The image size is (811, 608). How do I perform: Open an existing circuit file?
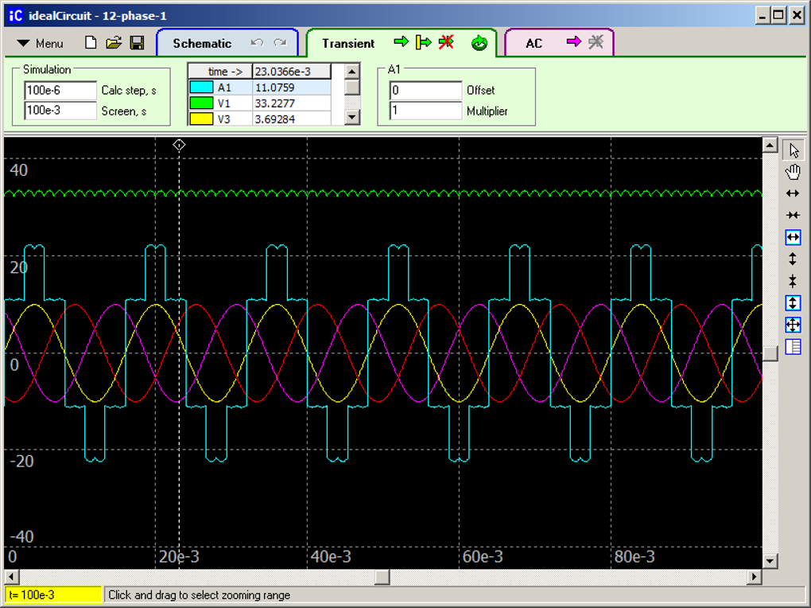[114, 43]
